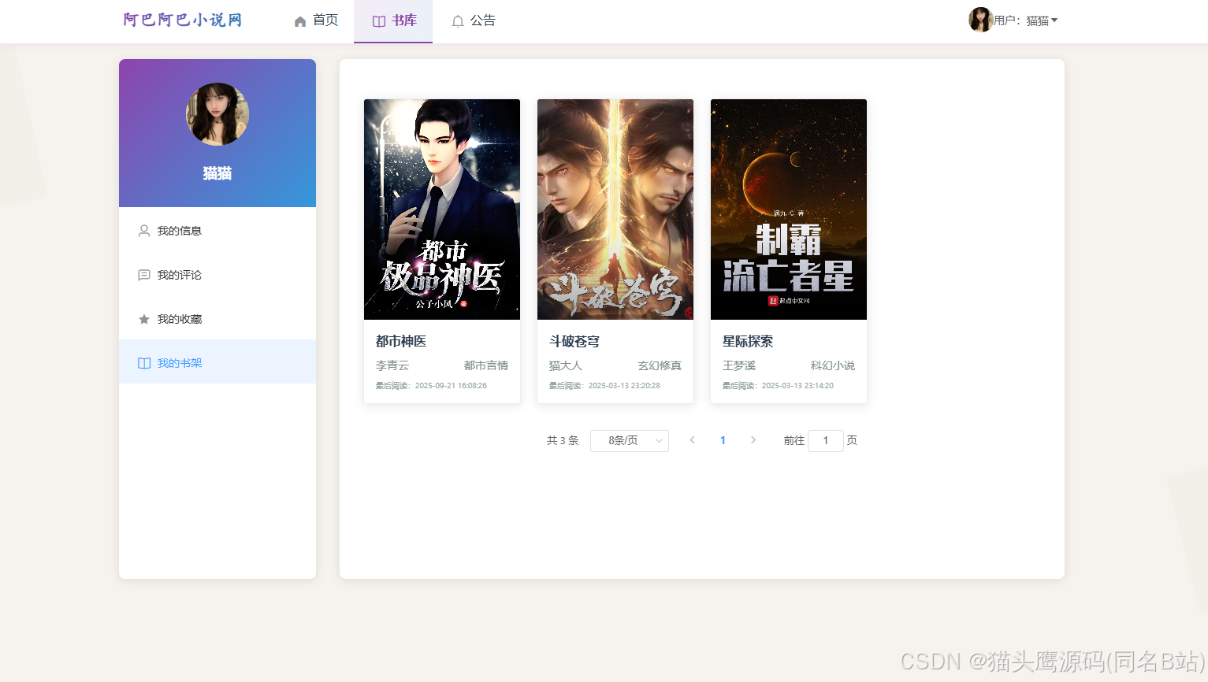This screenshot has height=682, width=1208.
Task: Click the person icon beside 我的信息
Action: (144, 231)
